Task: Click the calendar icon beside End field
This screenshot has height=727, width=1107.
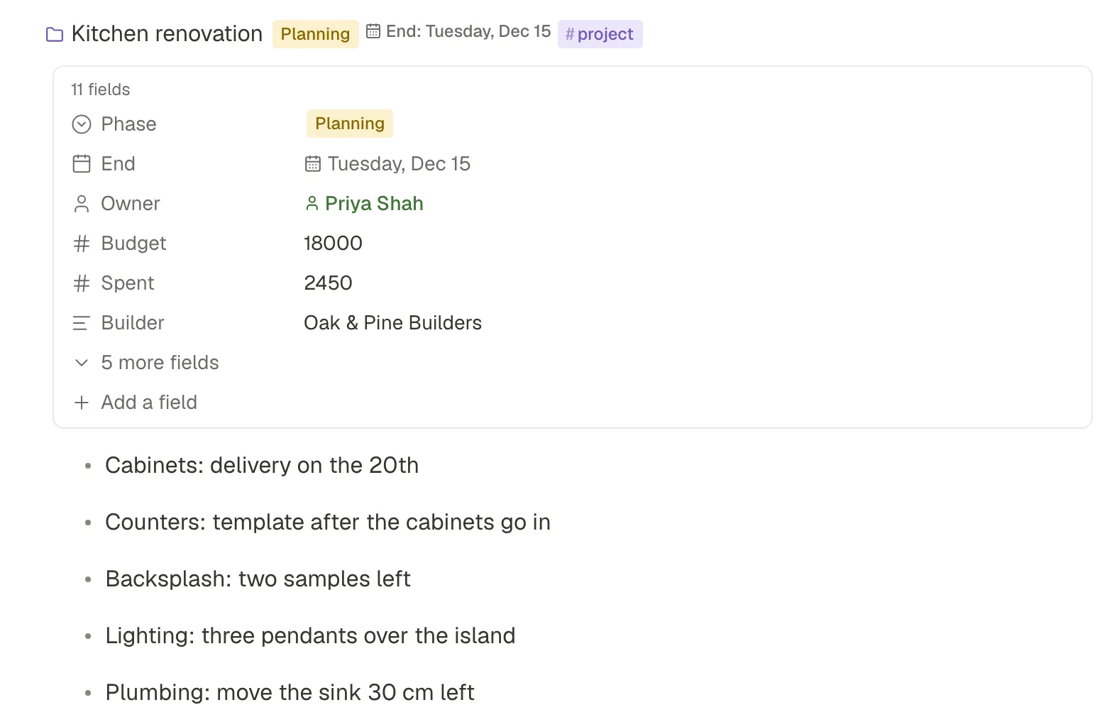Action: tap(82, 164)
